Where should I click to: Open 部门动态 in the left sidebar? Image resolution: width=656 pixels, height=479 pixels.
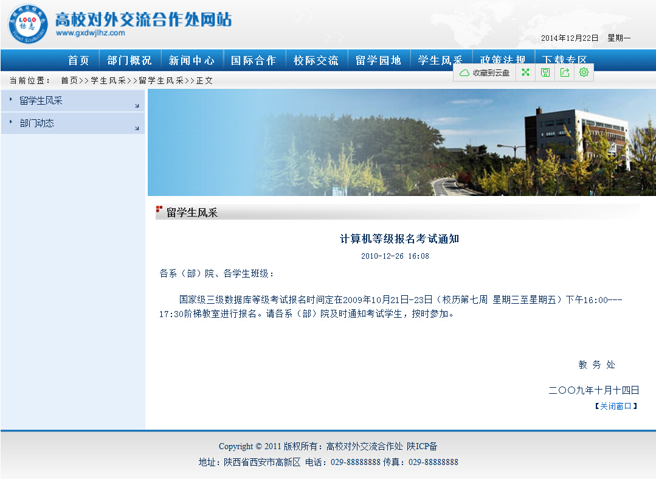[37, 123]
